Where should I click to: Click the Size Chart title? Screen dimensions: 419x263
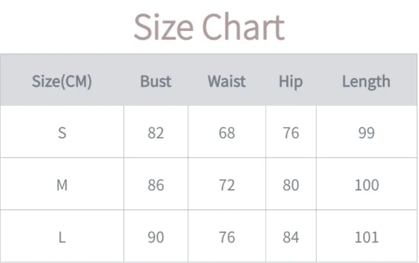(209, 27)
